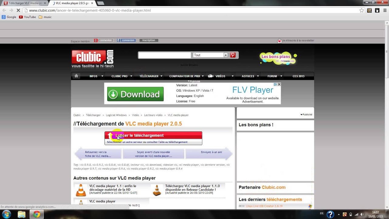
Task: Click the Logiciel Windows breadcrumb
Action: pos(116,115)
